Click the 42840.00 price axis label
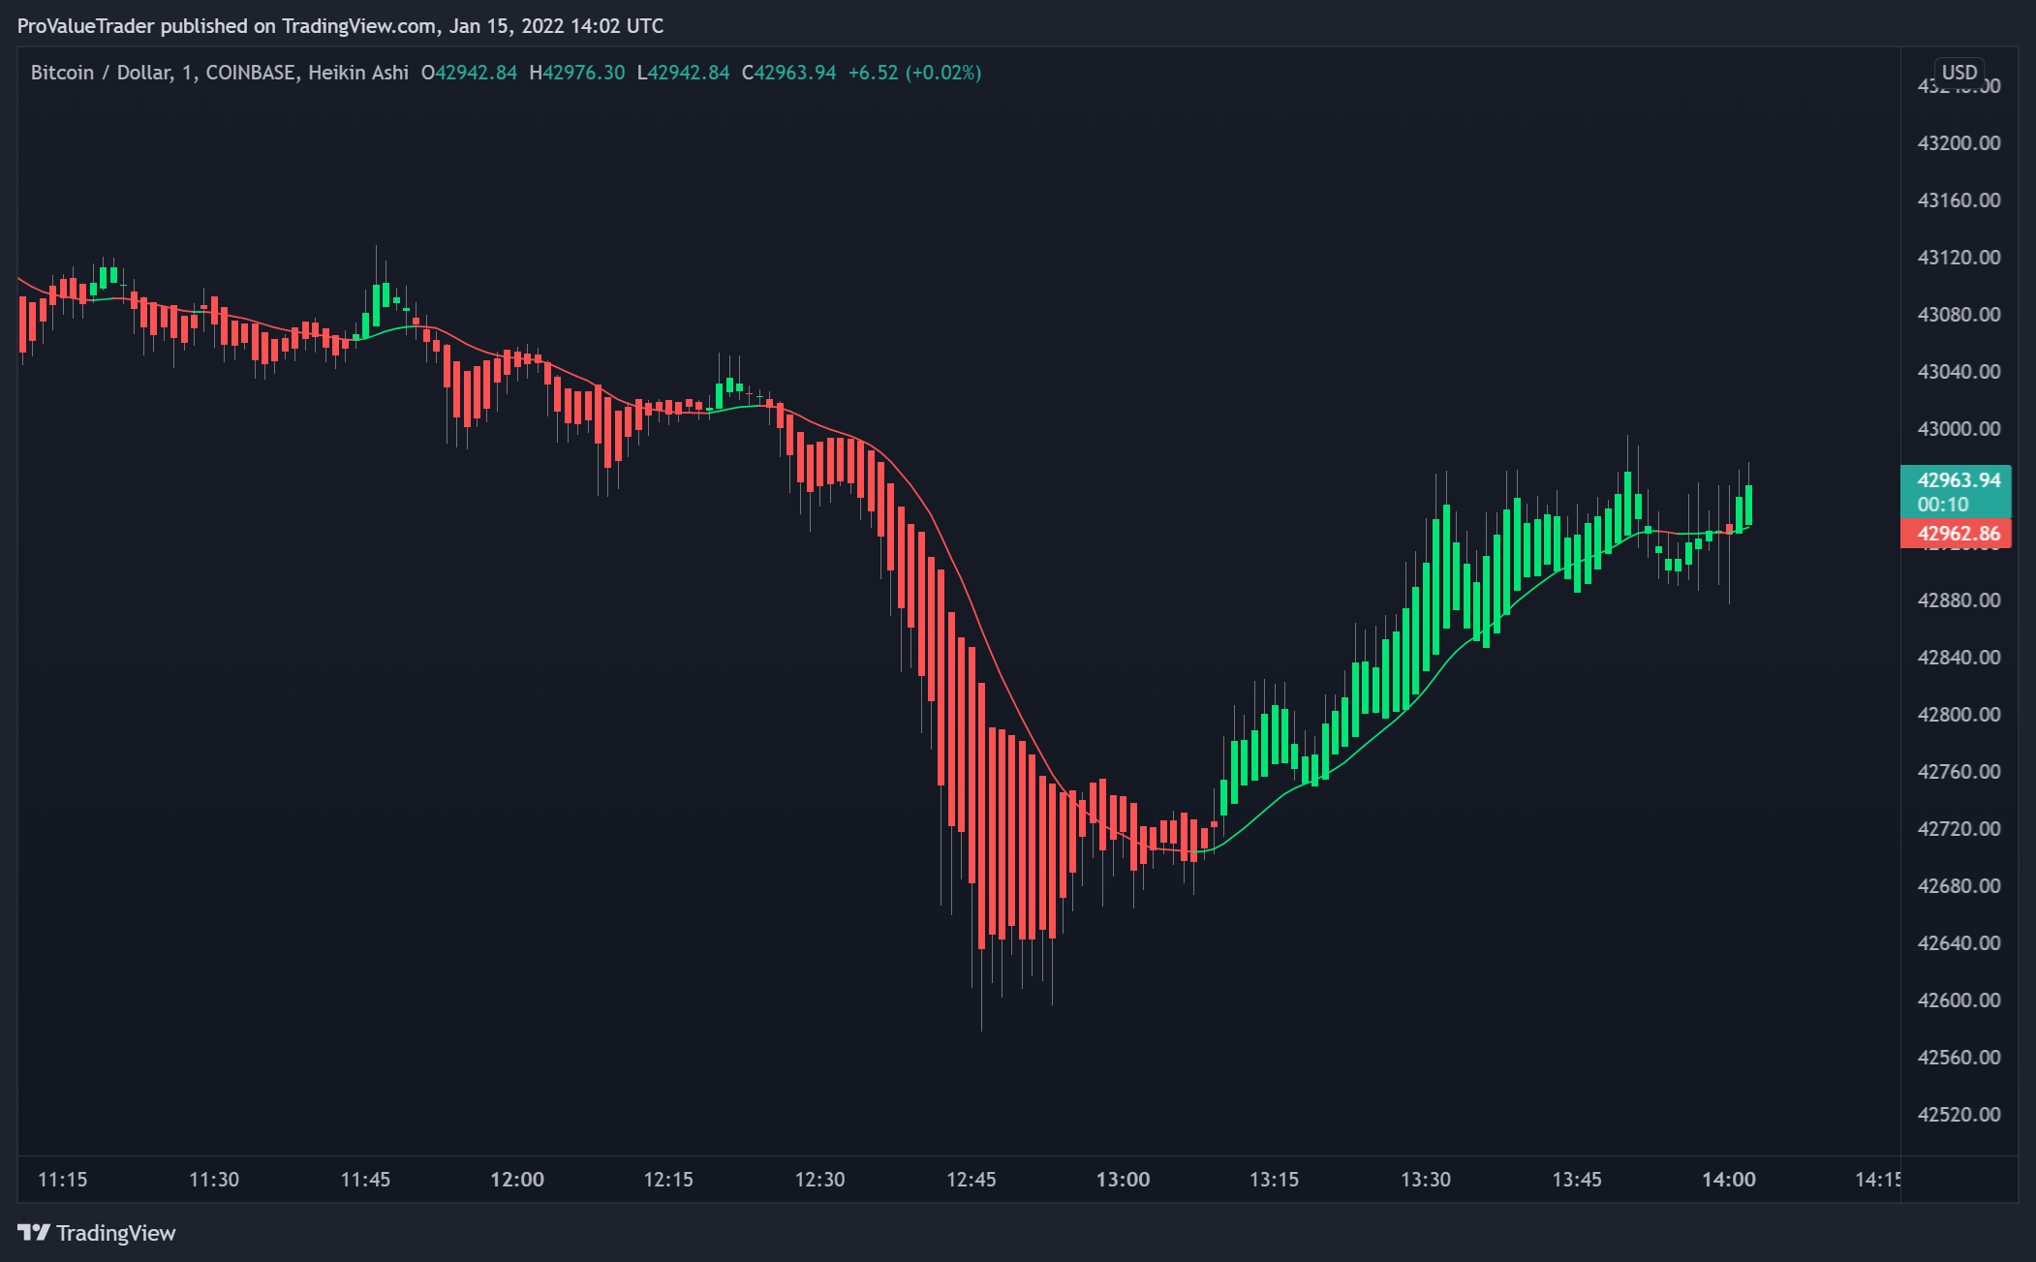Viewport: 2036px width, 1262px height. 1959,658
